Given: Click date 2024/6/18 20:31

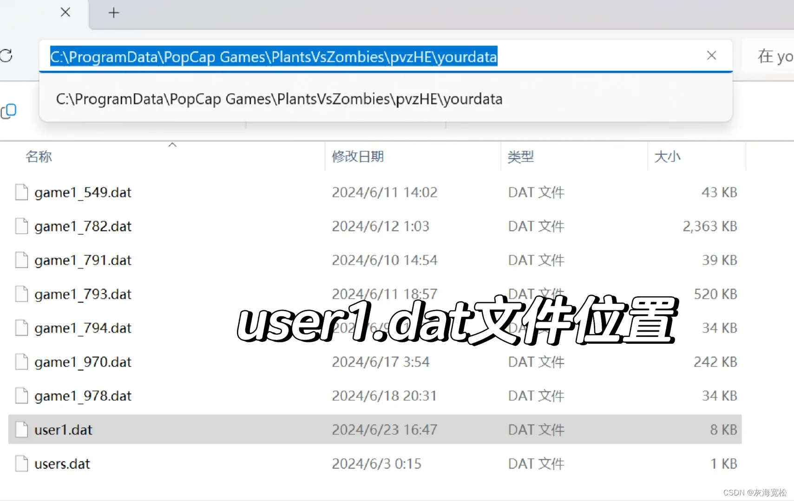Looking at the screenshot, I should (x=384, y=396).
